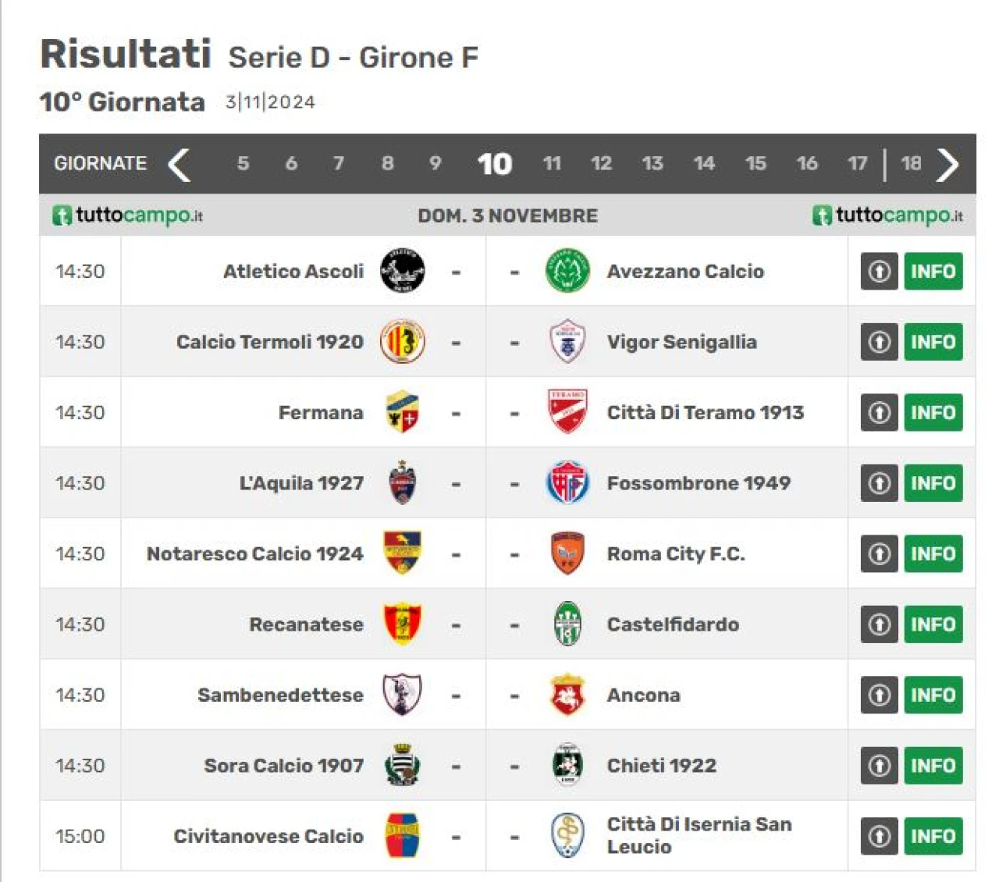Open INFO for Sambenedettese vs Ancona
Viewport: 999px width, 882px height.
933,695
